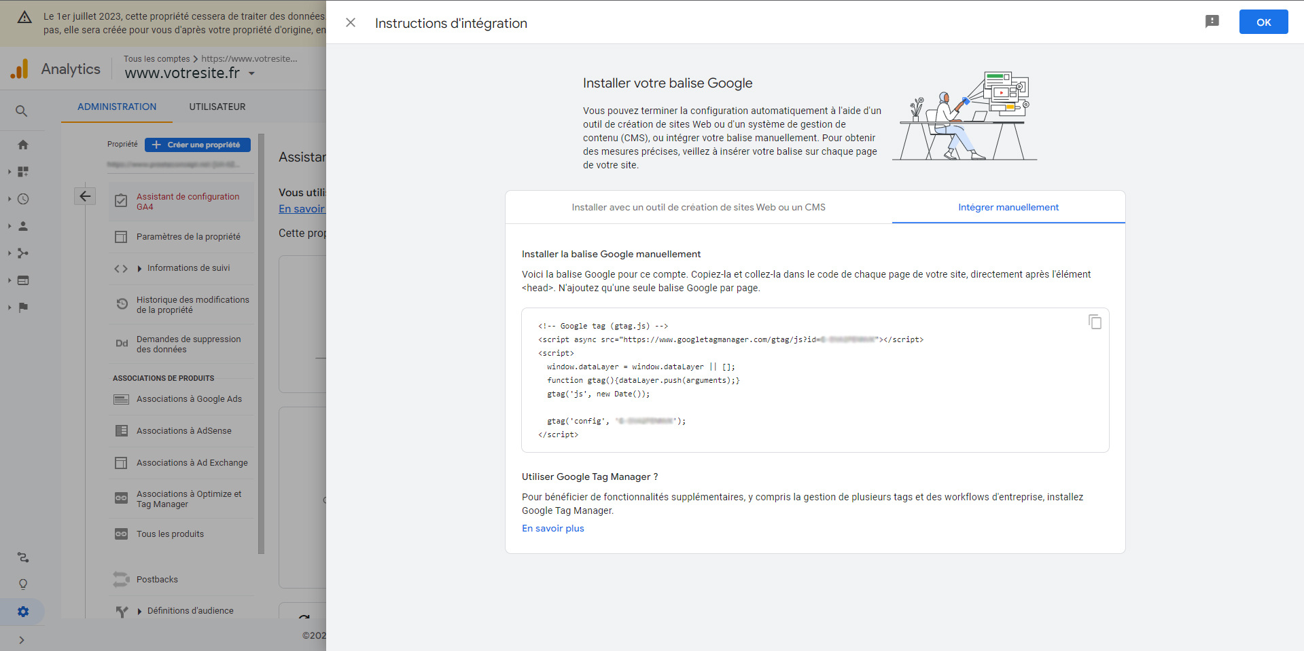Viewport: 1304px width, 651px height.
Task: Switch to Intégrer manuellement tab
Action: click(1008, 207)
